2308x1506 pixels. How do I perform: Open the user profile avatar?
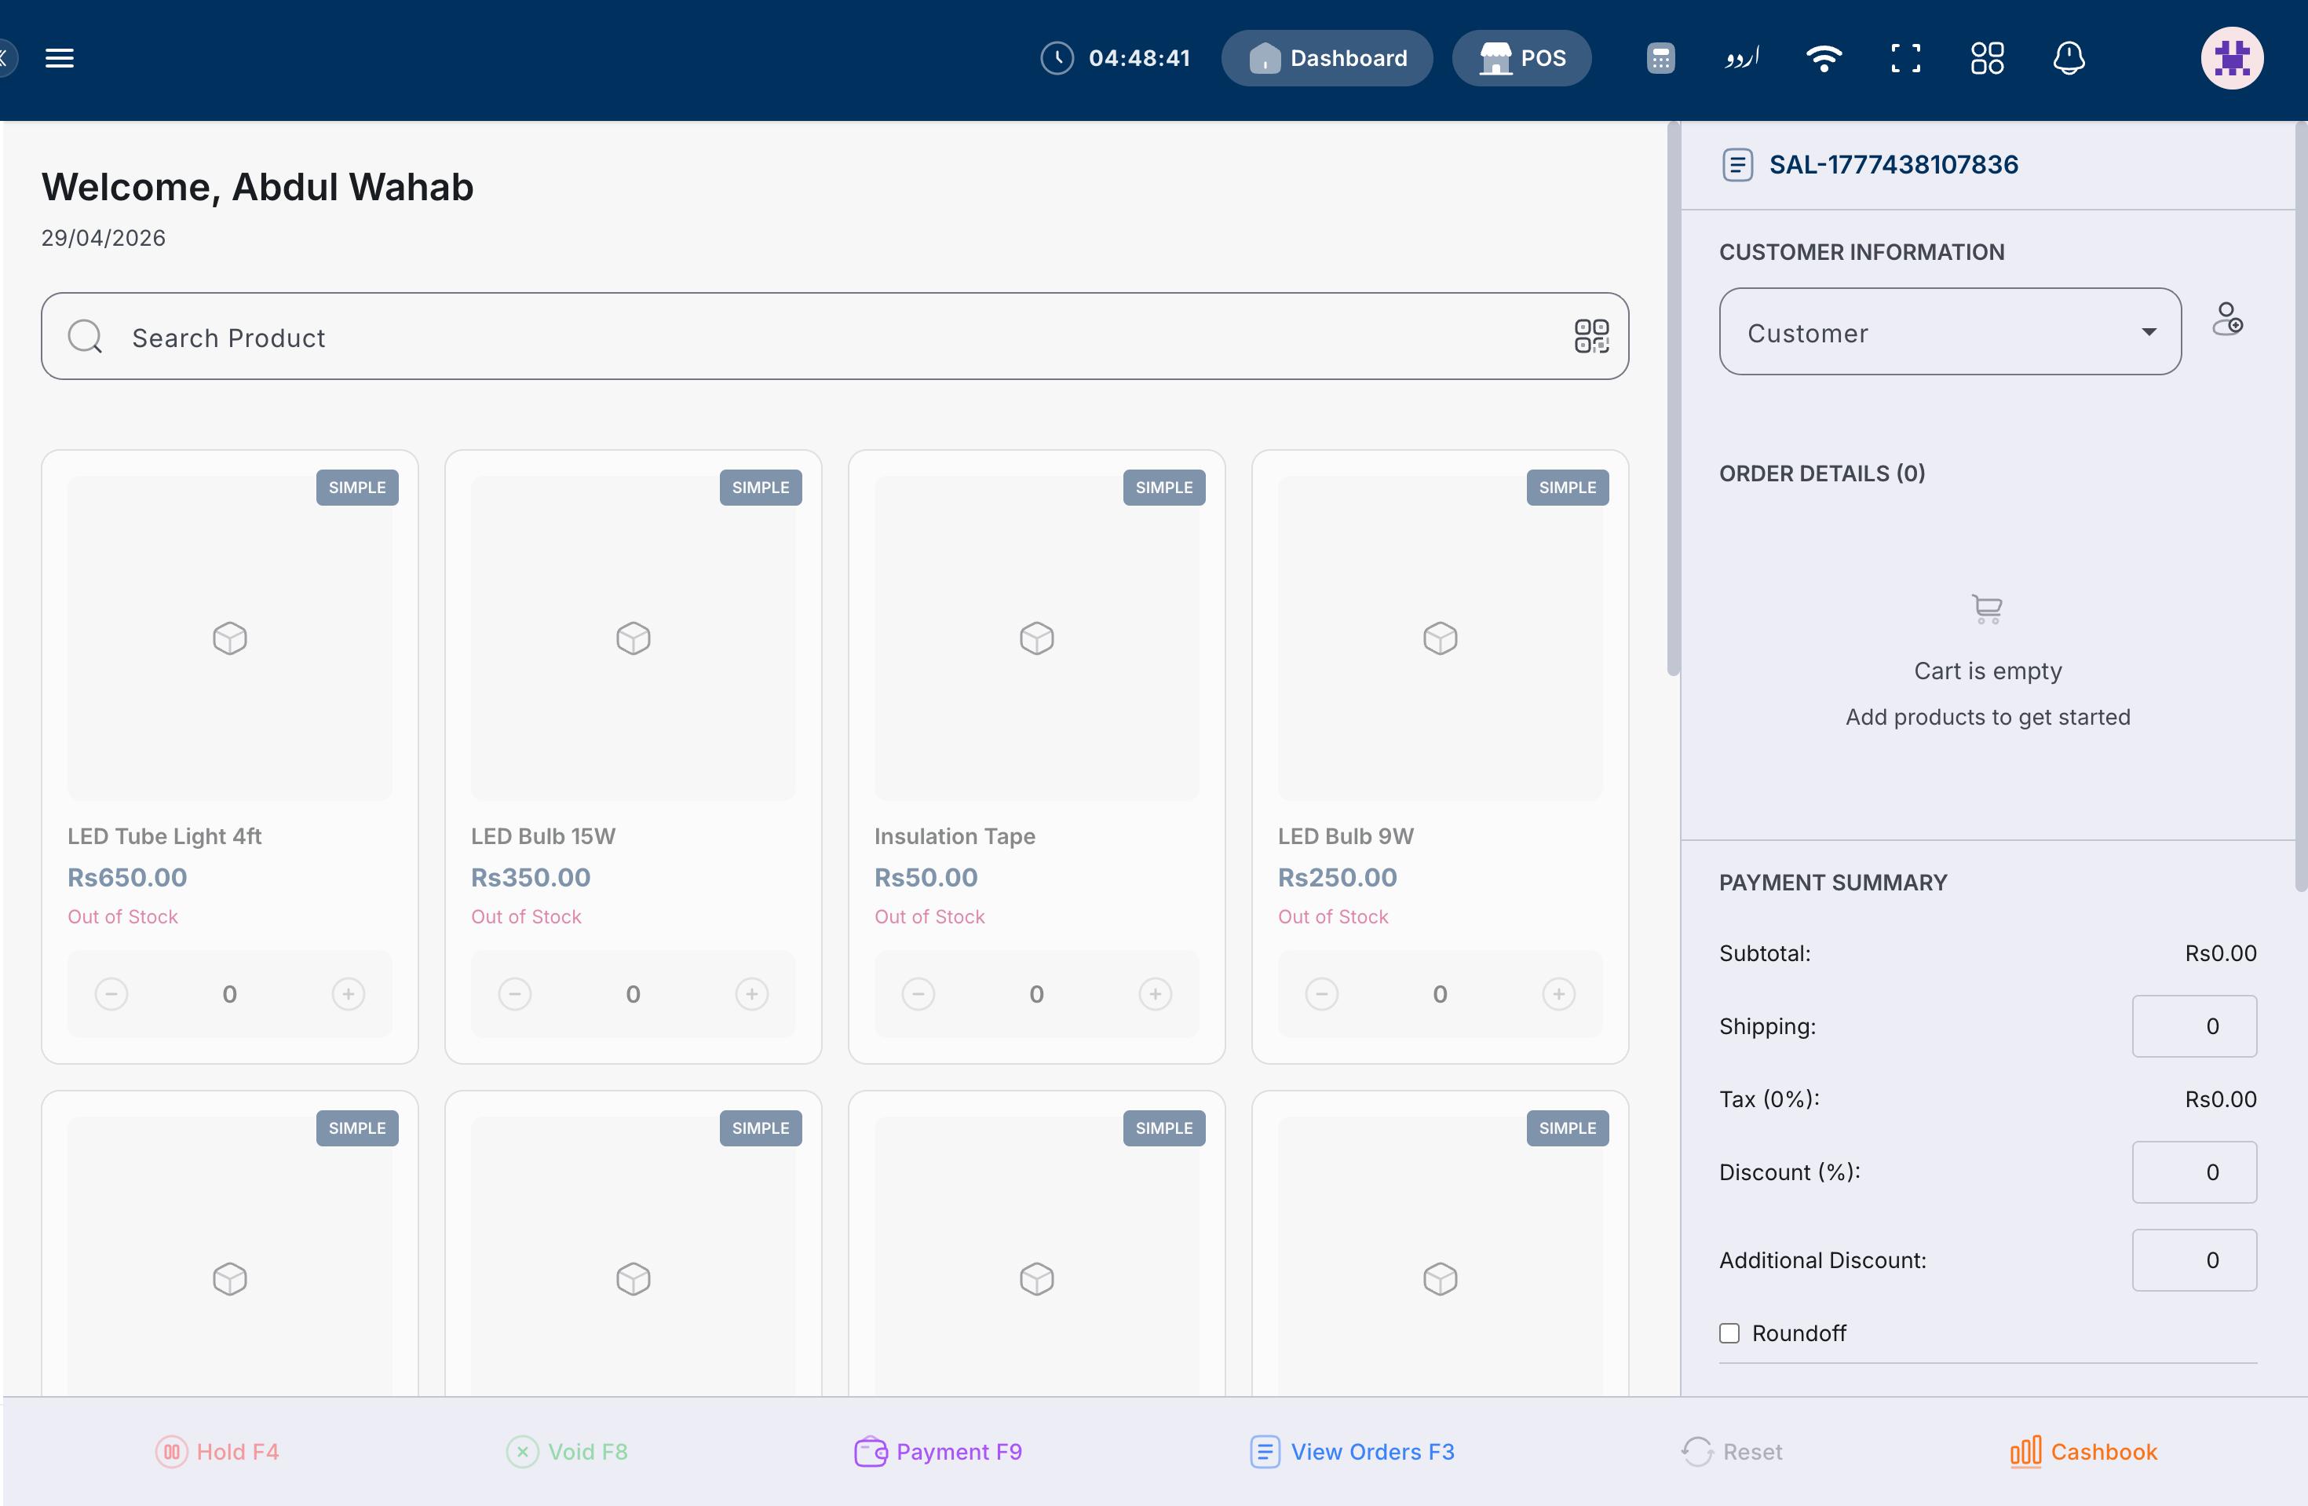[2231, 58]
